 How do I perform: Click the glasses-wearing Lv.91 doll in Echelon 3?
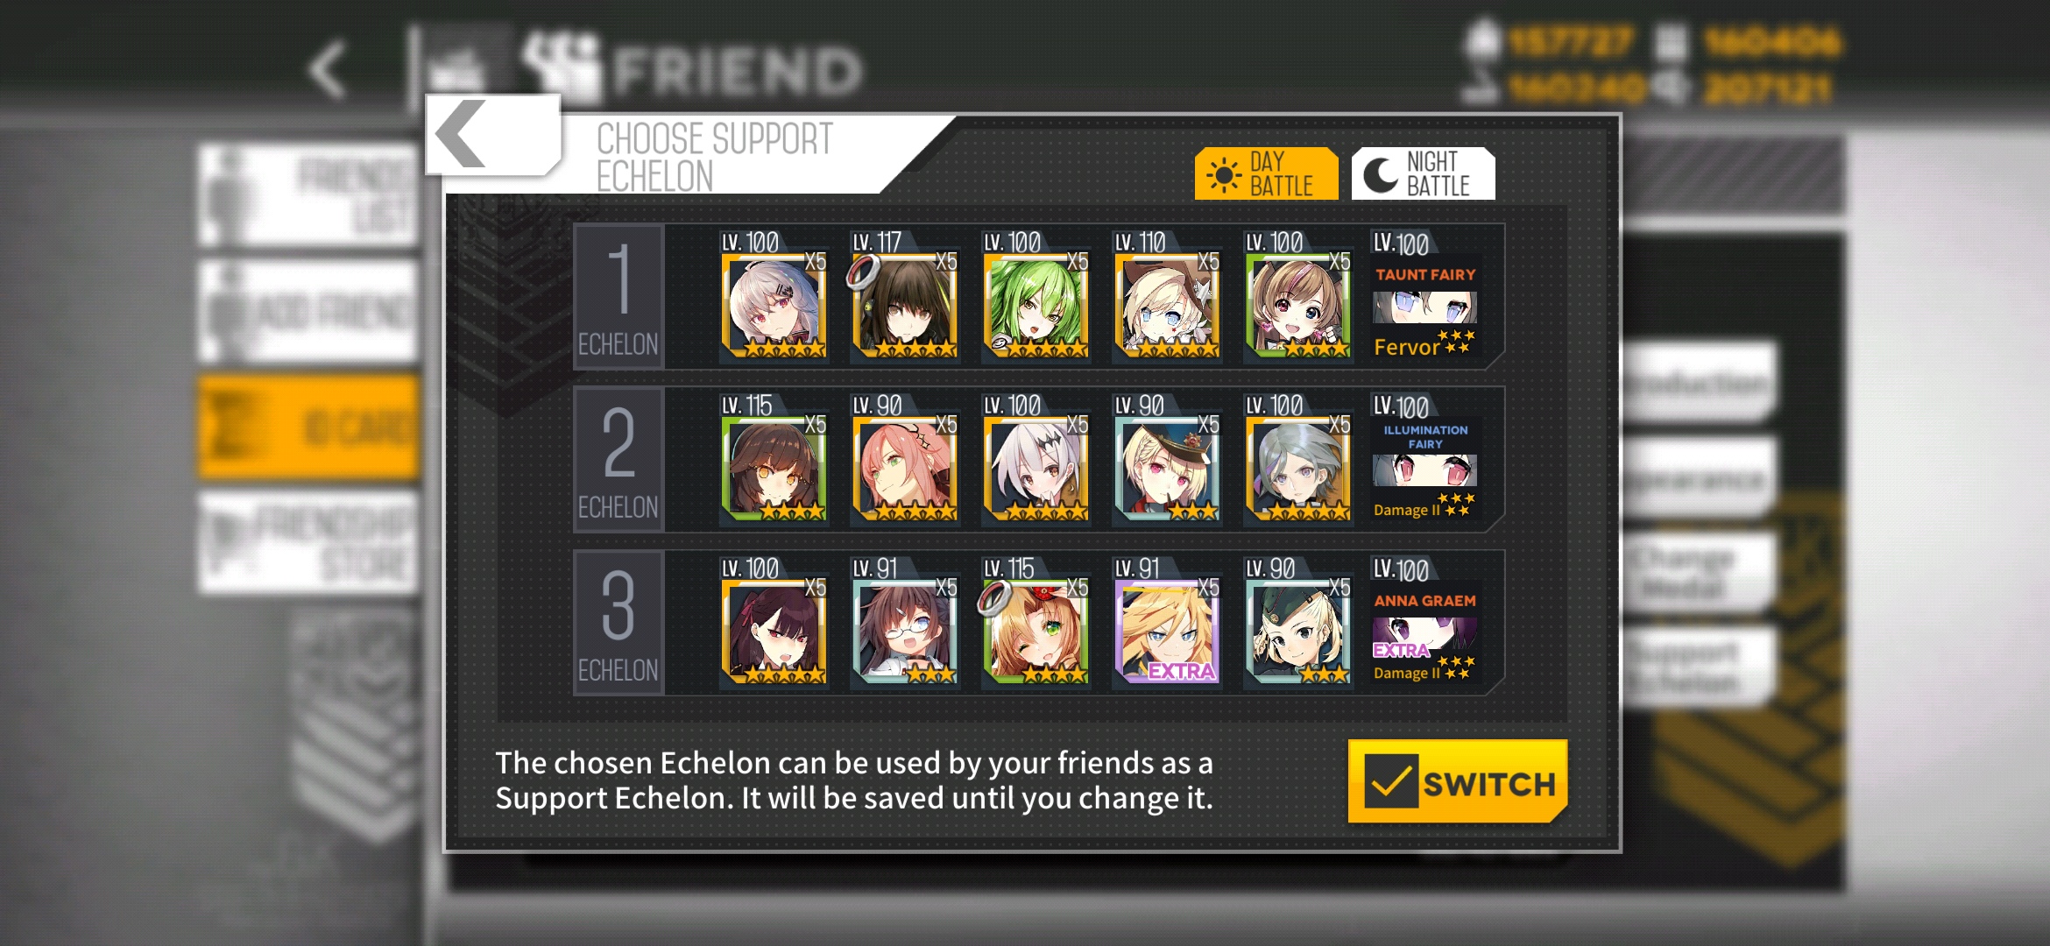pos(905,623)
